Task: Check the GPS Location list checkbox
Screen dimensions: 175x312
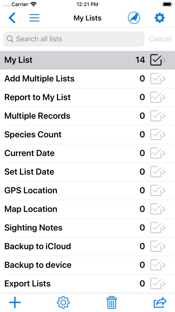Action: point(156,191)
